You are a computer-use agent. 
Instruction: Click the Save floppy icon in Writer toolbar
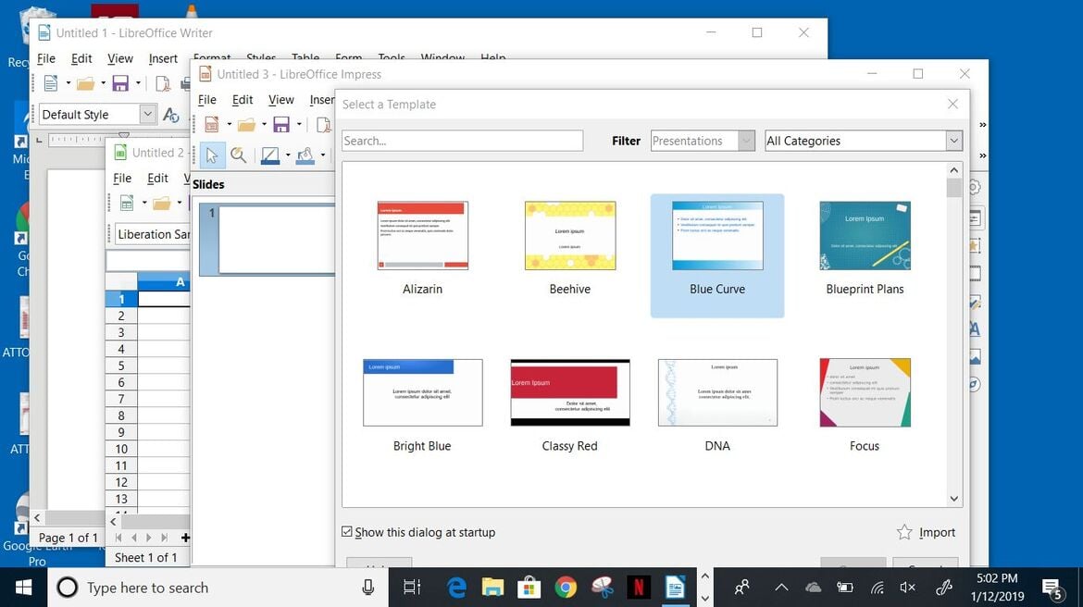coord(120,83)
